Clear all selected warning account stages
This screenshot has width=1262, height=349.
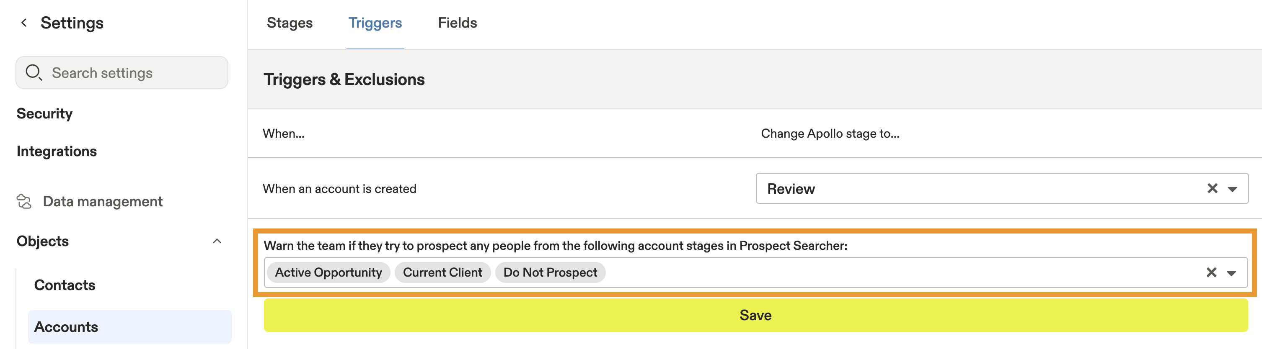coord(1212,272)
